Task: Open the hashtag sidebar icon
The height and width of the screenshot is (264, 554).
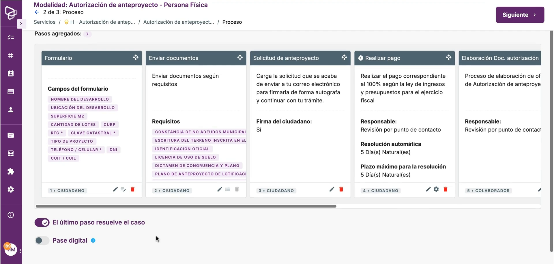Action: (x=11, y=55)
